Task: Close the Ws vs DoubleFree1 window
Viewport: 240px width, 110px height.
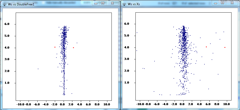Action: (112, 3)
